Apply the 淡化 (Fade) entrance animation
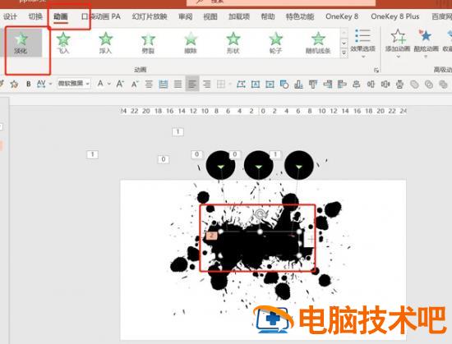The width and height of the screenshot is (452, 344). point(21,43)
